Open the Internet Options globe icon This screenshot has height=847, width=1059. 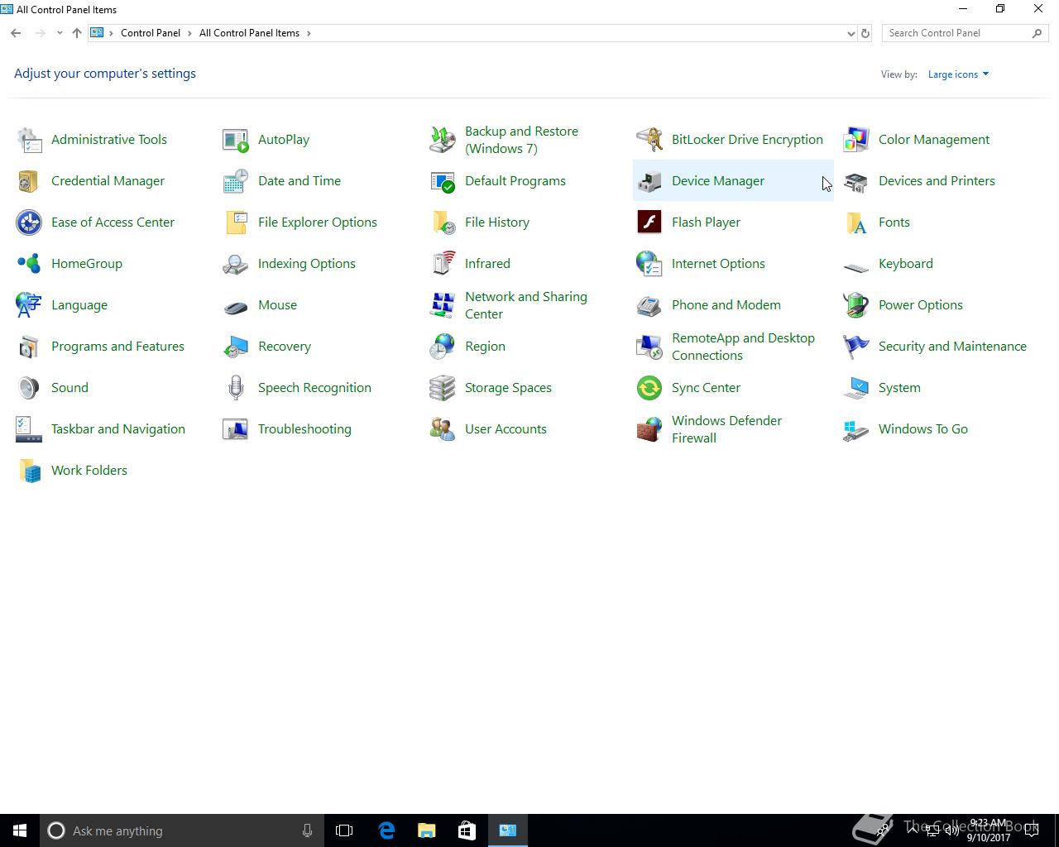pyautogui.click(x=649, y=264)
